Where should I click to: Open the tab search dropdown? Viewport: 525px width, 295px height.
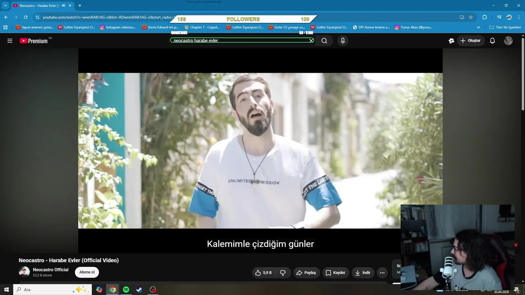click(x=5, y=5)
